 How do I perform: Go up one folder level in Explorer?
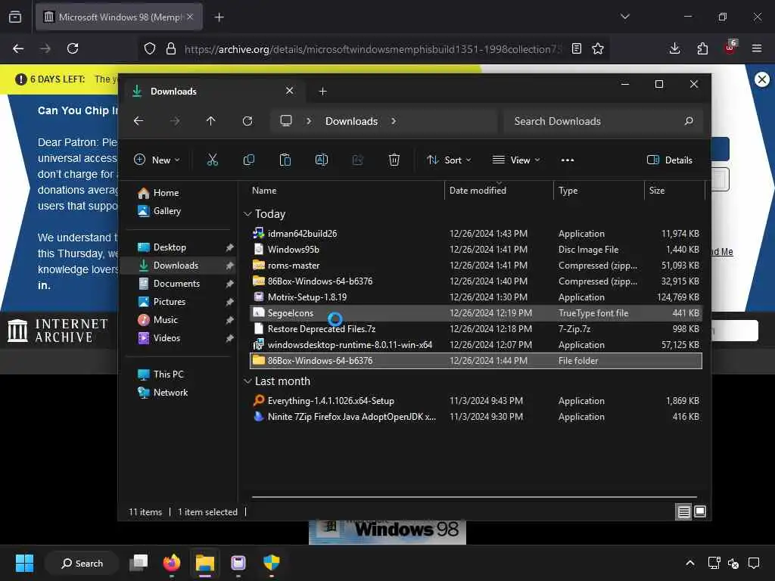click(x=211, y=121)
